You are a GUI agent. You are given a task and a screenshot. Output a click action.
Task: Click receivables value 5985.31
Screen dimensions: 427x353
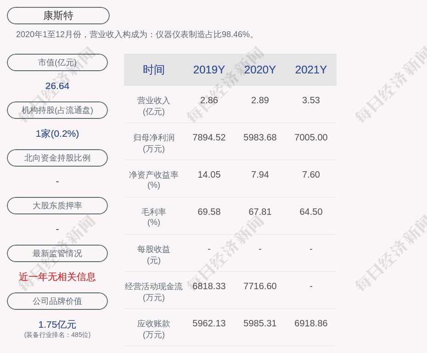[260, 323]
